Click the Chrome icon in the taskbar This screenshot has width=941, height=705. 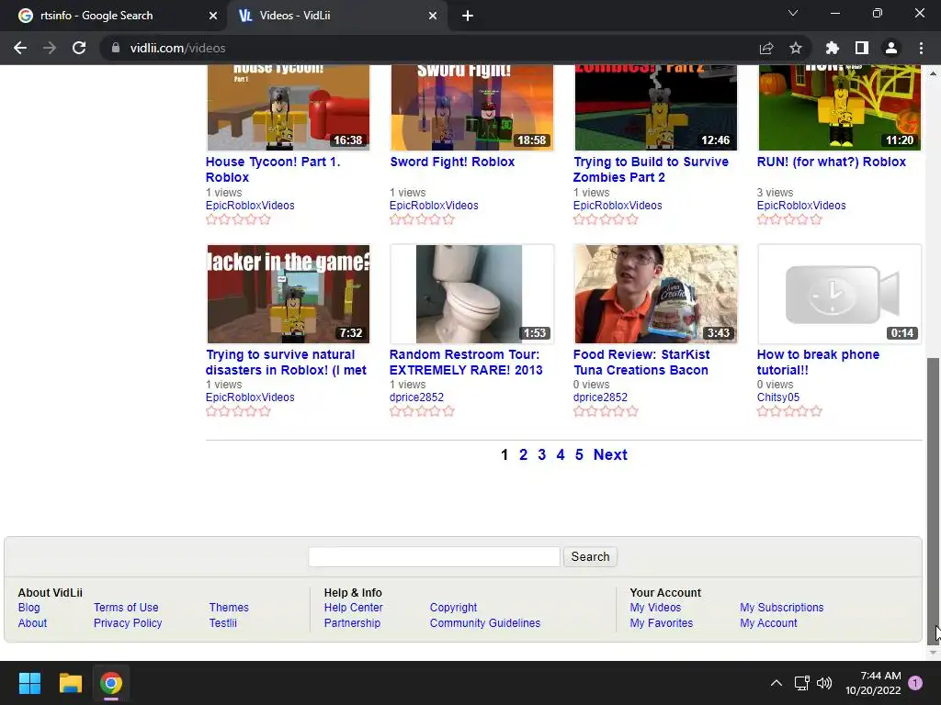click(111, 683)
